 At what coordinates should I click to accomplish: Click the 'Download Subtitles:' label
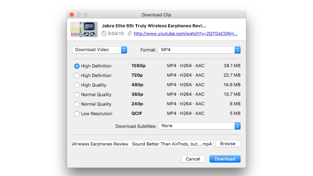click(x=136, y=126)
